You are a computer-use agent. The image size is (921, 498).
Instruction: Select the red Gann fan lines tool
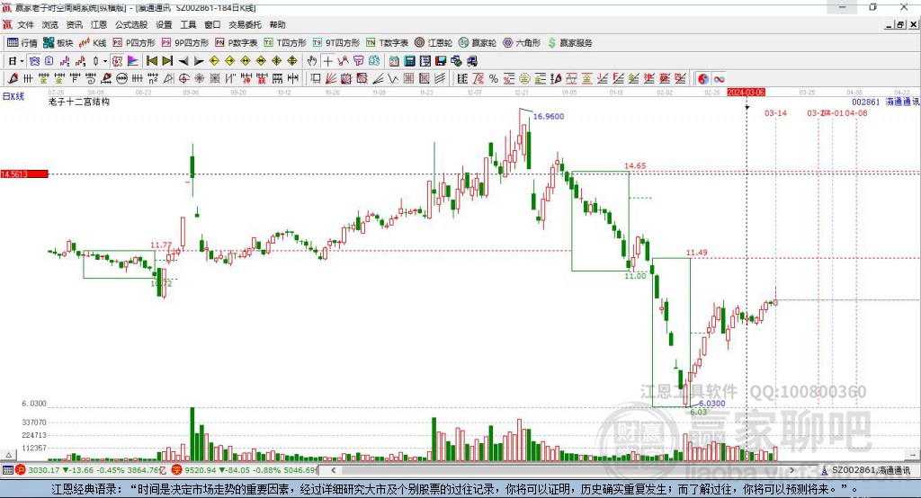click(x=331, y=79)
